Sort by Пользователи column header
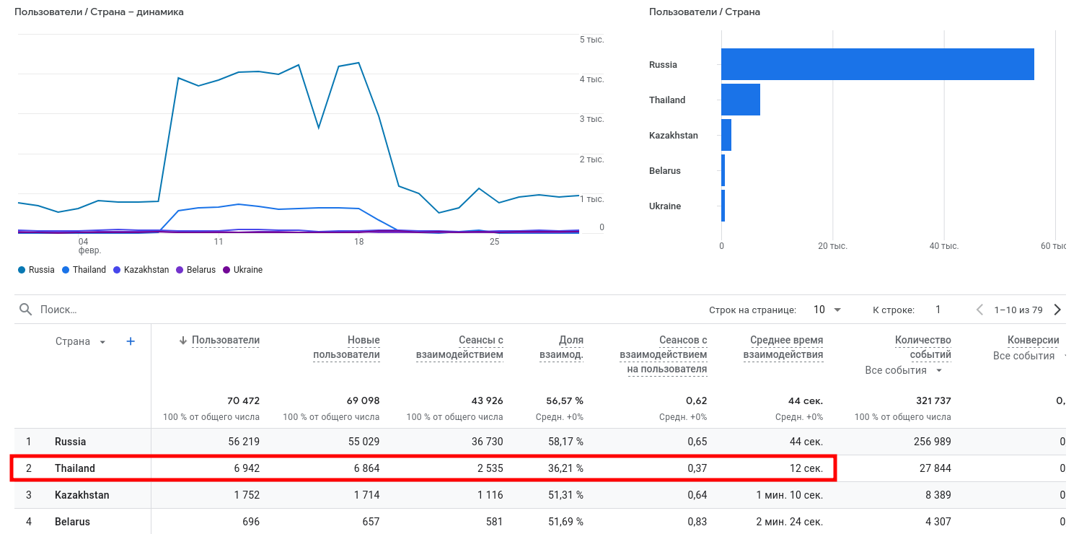The height and width of the screenshot is (534, 1079). coord(226,341)
